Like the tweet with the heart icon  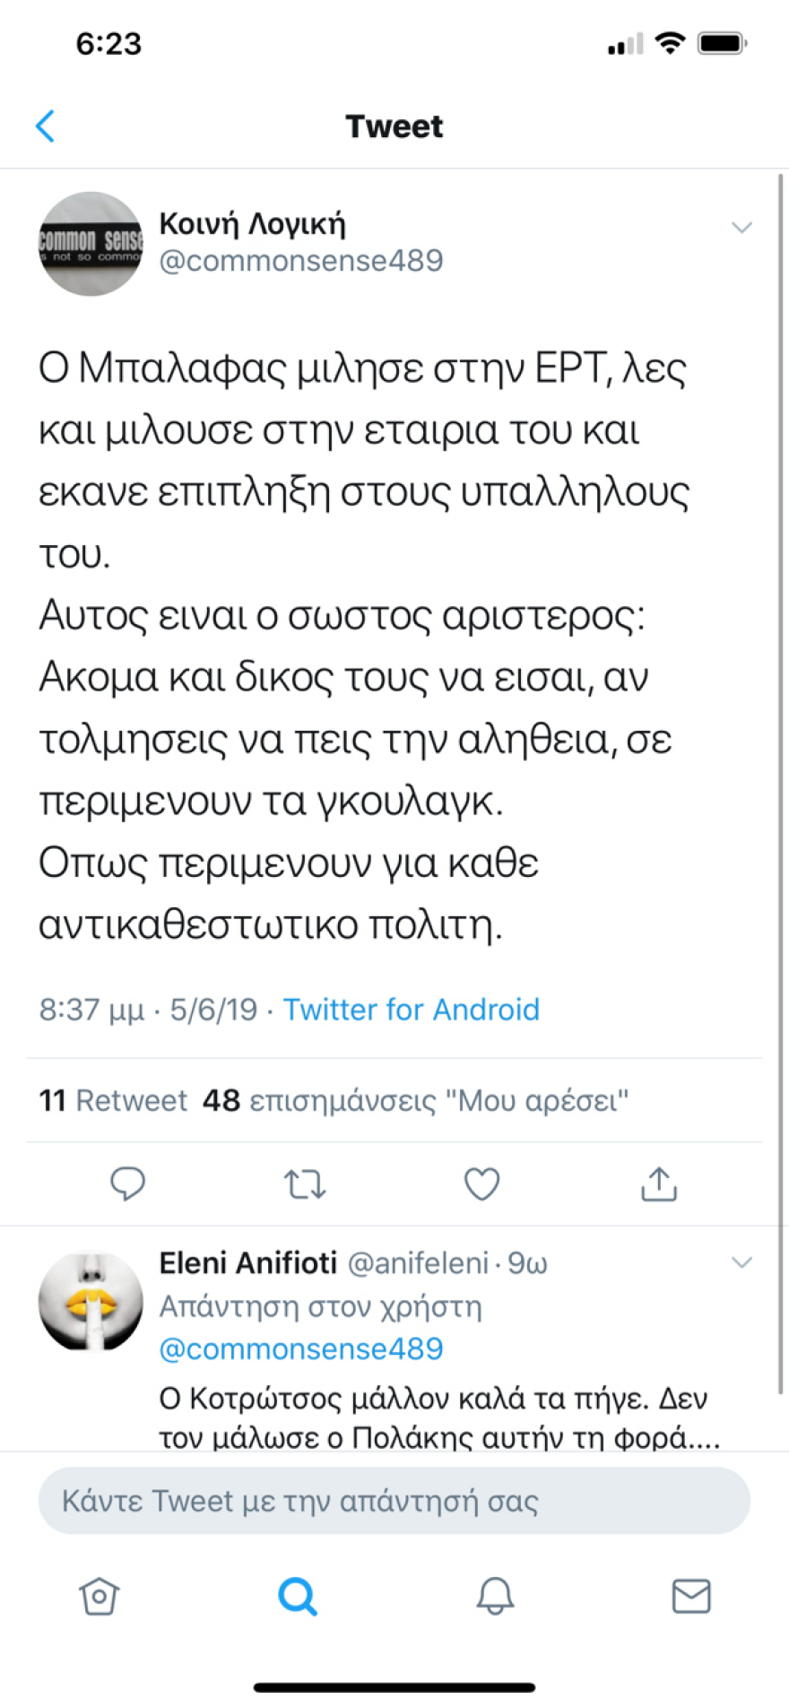[x=481, y=1183]
